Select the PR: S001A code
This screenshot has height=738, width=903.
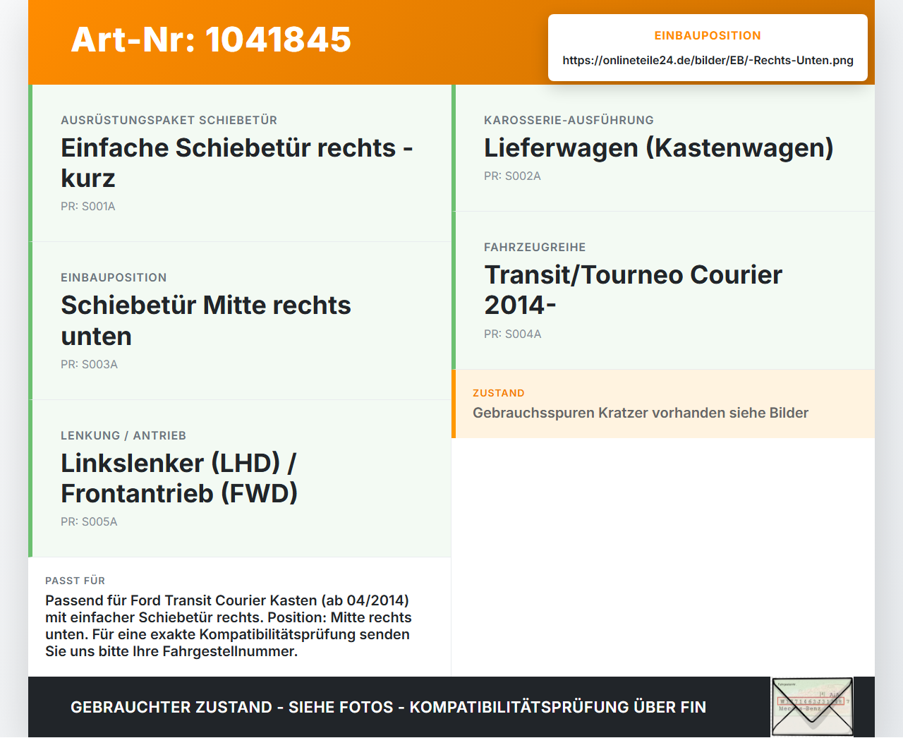[88, 206]
